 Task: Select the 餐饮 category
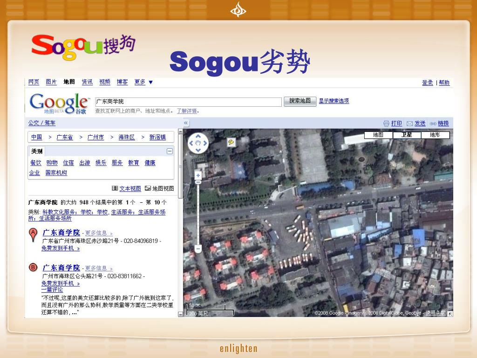35,163
